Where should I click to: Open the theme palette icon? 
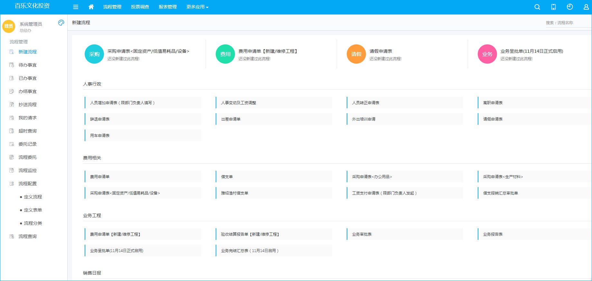coord(61,23)
